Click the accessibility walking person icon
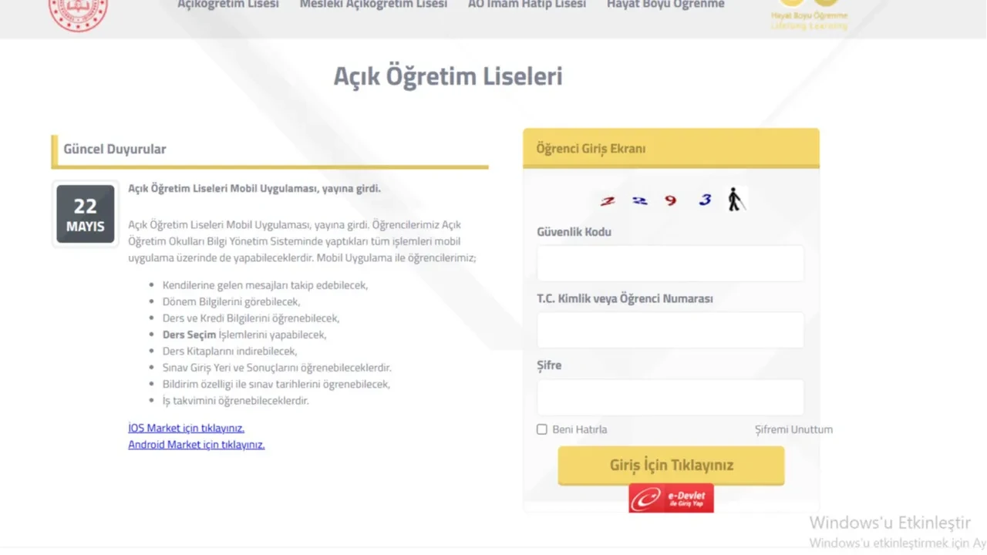 (x=736, y=200)
